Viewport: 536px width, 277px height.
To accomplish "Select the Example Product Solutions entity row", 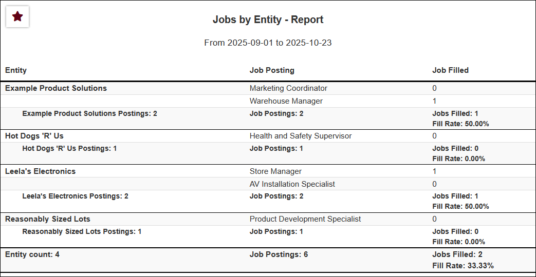I will pyautogui.click(x=56, y=88).
